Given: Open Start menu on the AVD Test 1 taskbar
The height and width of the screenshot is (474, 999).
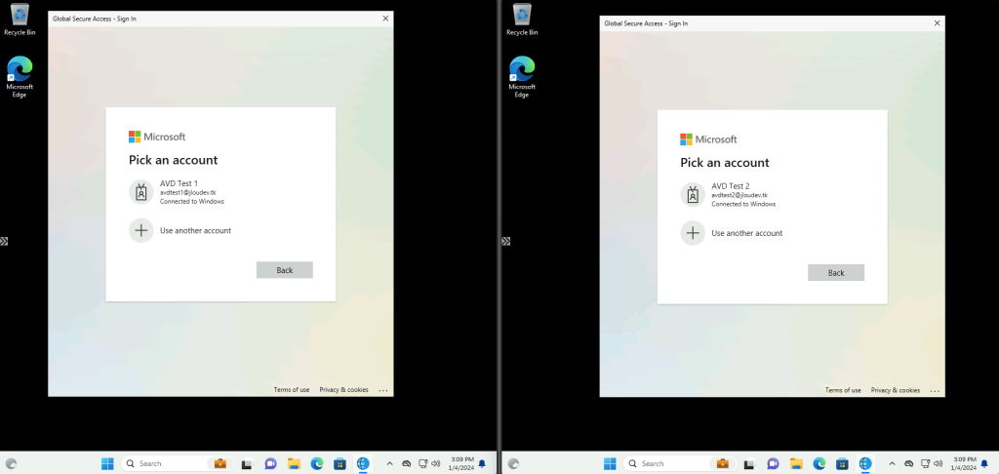Looking at the screenshot, I should tap(107, 464).
